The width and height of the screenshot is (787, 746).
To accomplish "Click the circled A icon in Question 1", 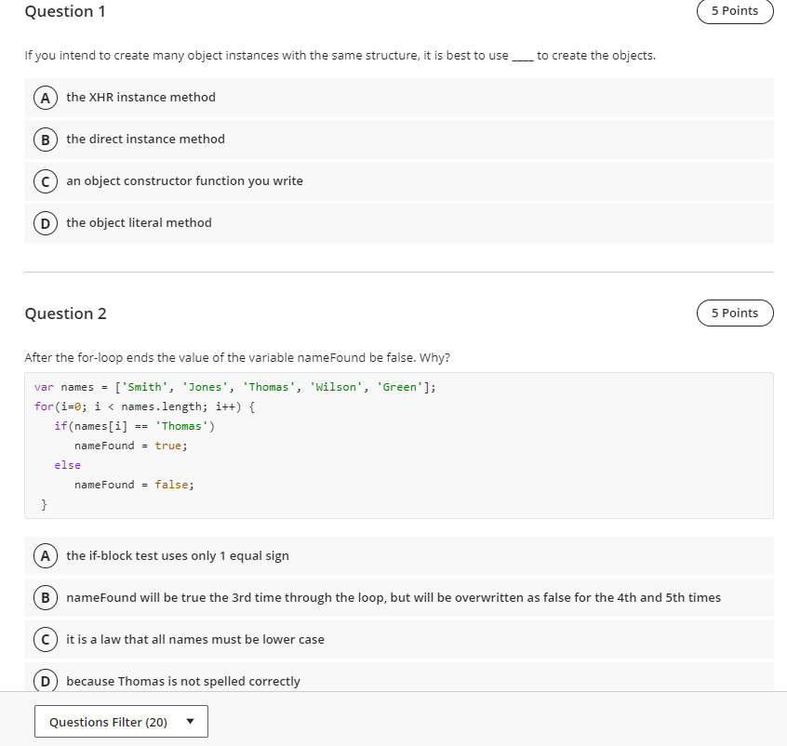I will (45, 97).
